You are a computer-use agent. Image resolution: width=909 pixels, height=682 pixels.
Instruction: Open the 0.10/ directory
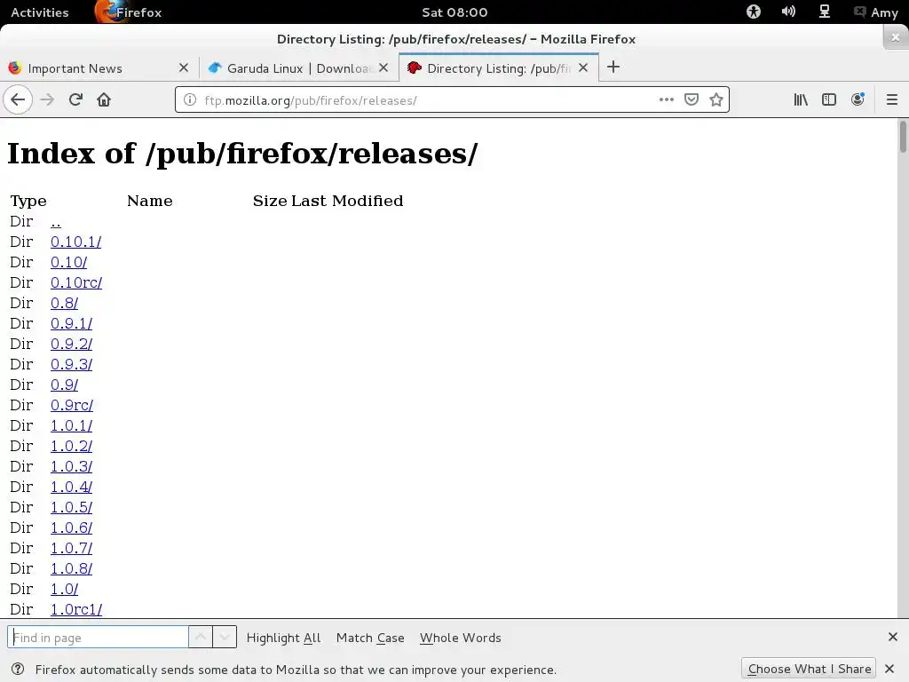pyautogui.click(x=69, y=262)
